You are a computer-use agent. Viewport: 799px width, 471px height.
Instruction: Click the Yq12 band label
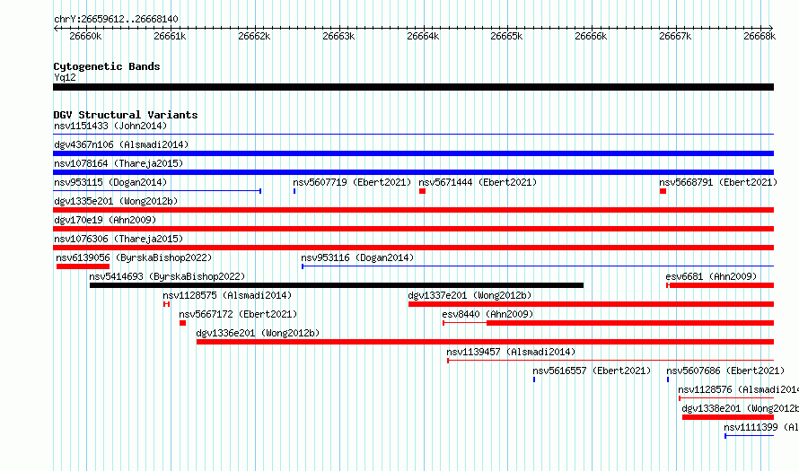click(65, 77)
